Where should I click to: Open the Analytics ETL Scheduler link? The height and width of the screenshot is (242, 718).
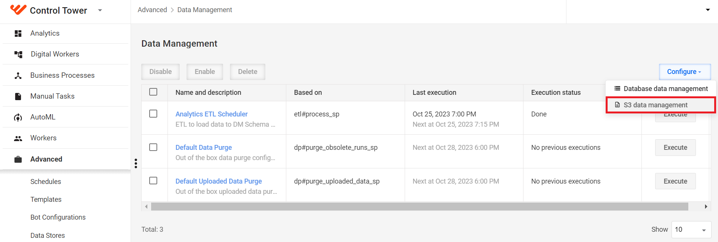click(x=212, y=114)
